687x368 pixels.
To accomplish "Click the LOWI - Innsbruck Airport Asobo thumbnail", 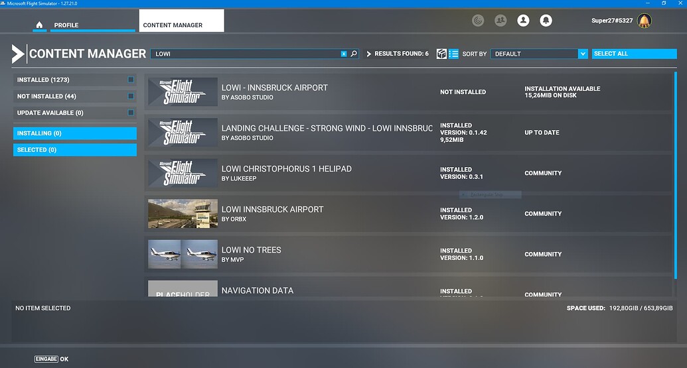I will point(183,92).
